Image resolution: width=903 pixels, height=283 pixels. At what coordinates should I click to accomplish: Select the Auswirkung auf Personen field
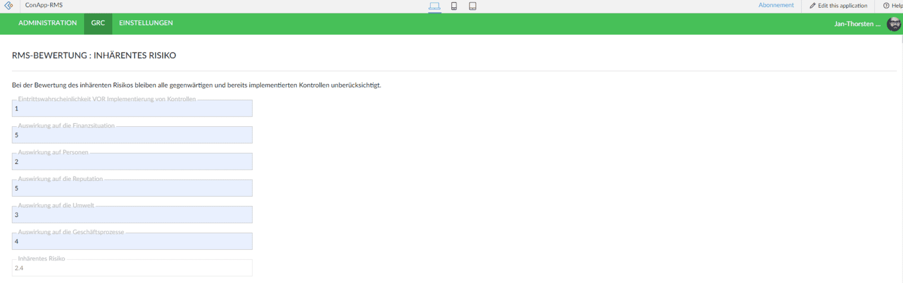point(132,162)
